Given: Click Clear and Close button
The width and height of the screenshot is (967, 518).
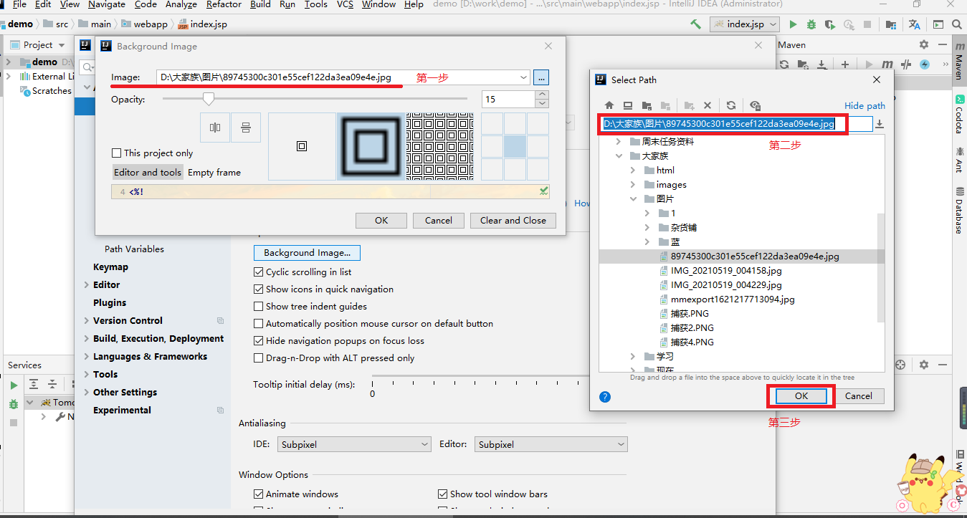Looking at the screenshot, I should 513,221.
